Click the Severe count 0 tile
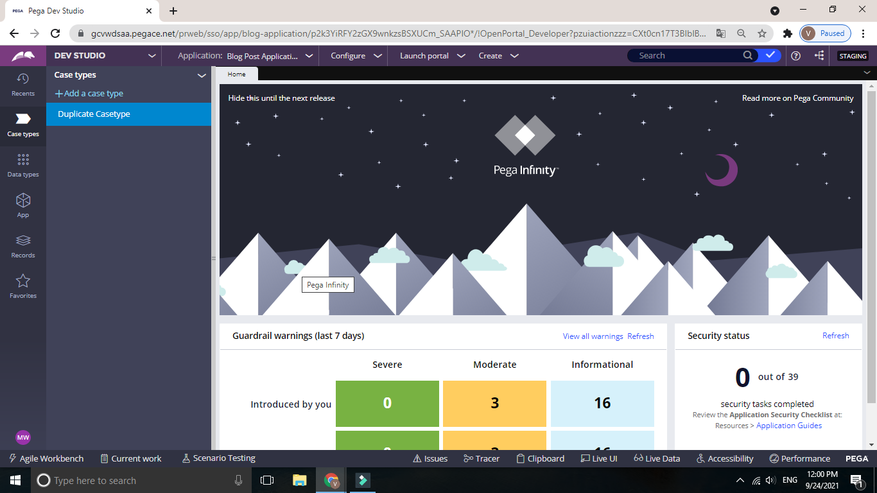This screenshot has height=493, width=877. [x=388, y=404]
